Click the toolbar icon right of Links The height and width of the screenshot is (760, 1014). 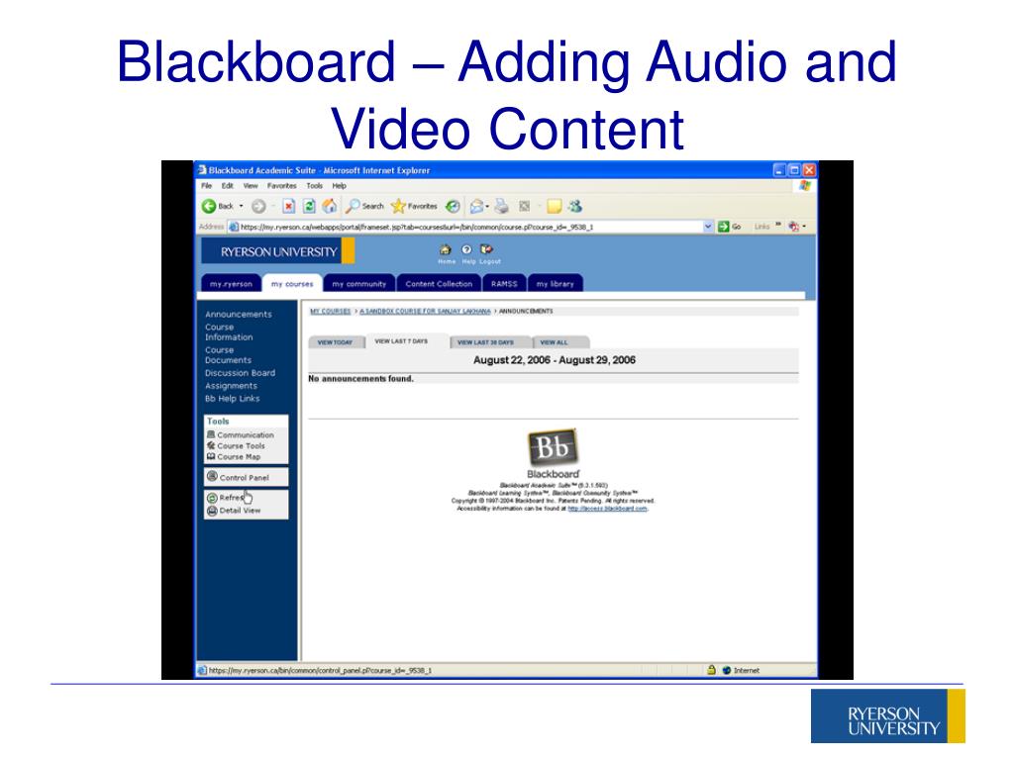coord(793,227)
